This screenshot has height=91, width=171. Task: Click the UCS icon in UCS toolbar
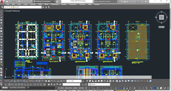pos(6,84)
